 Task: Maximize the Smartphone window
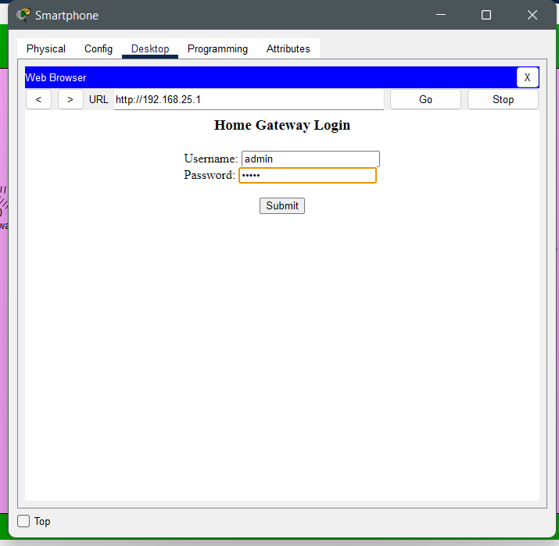pyautogui.click(x=486, y=15)
